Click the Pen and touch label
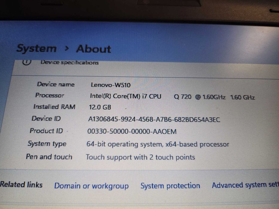The width and height of the screenshot is (279, 209). 49,157
